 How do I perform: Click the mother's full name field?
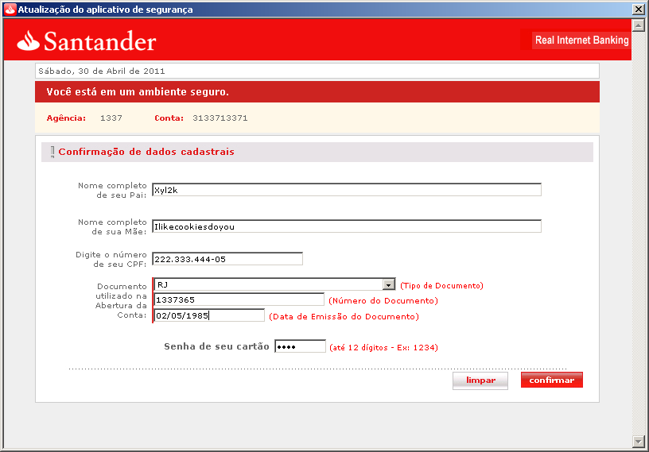tap(347, 226)
